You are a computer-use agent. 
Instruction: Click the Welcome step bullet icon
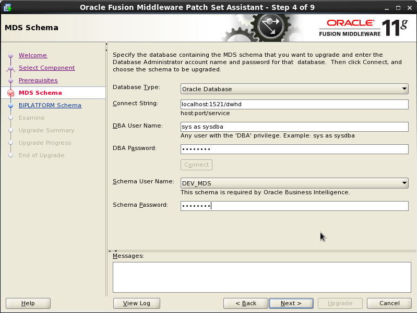click(x=10, y=56)
